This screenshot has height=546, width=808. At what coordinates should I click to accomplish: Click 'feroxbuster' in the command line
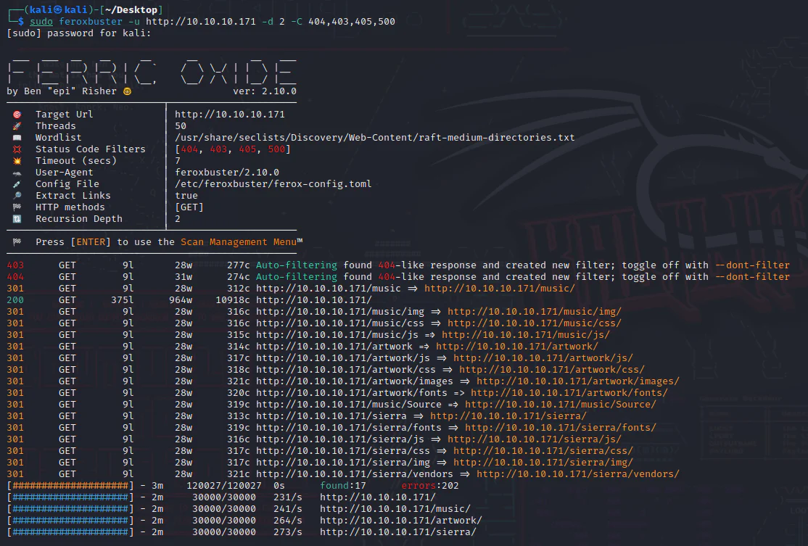(x=91, y=22)
